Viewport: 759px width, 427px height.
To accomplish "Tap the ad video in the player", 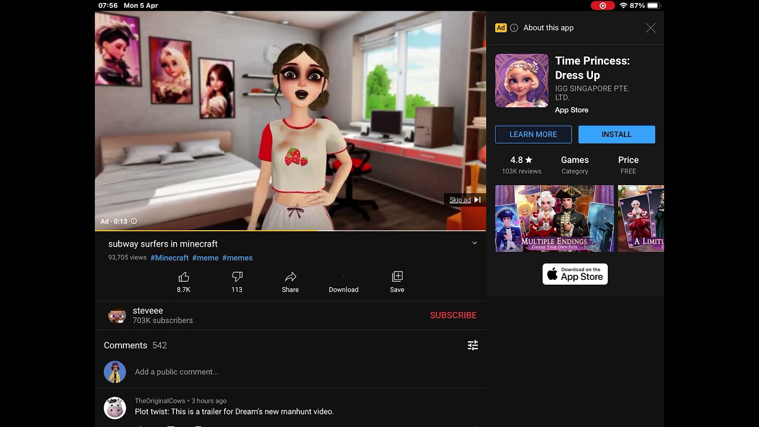I will tap(291, 120).
